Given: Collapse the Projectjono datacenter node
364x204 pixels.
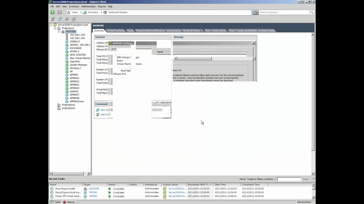Looking at the screenshot, I should click(55, 28).
